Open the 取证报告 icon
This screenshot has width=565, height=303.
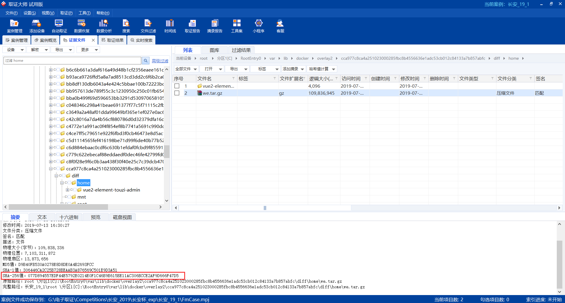(192, 26)
